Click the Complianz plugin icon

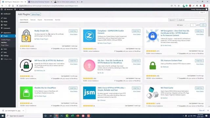89,36
